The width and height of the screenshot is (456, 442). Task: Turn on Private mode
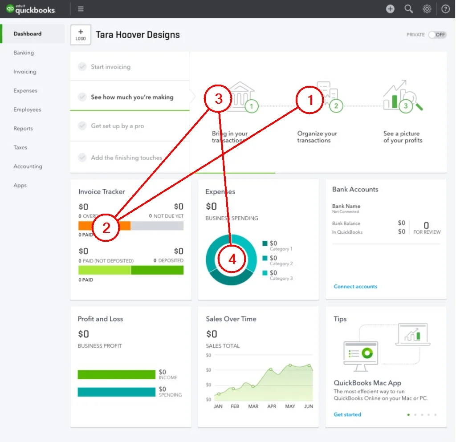[x=437, y=34]
